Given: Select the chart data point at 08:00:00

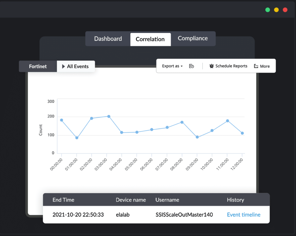Looking at the screenshot, I should [x=181, y=122].
